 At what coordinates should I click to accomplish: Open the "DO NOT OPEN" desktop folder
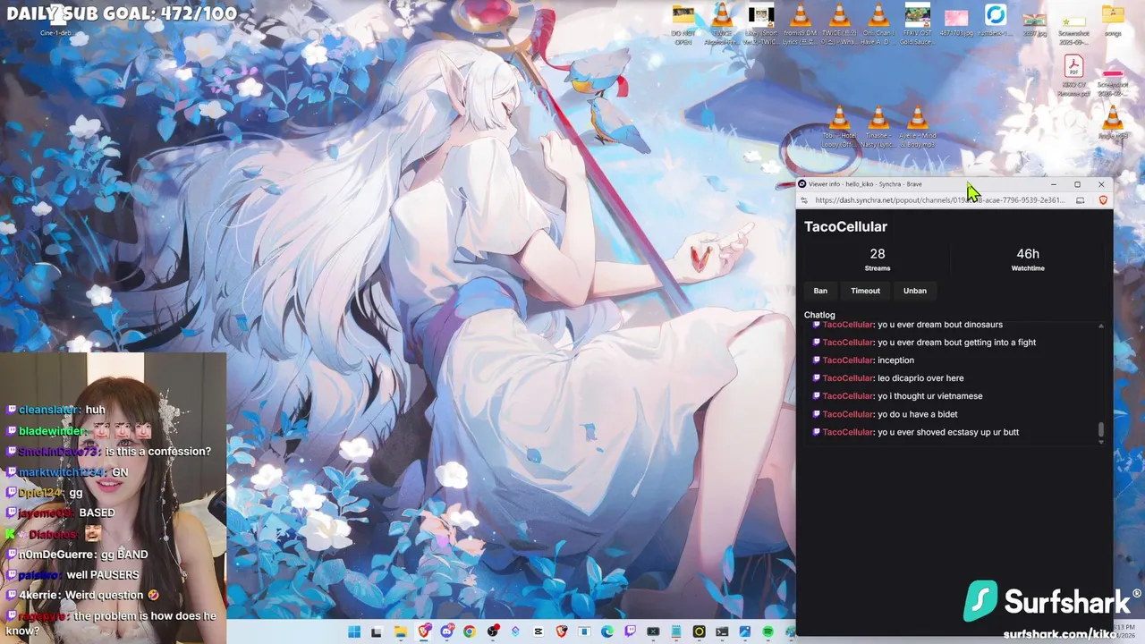tap(683, 23)
